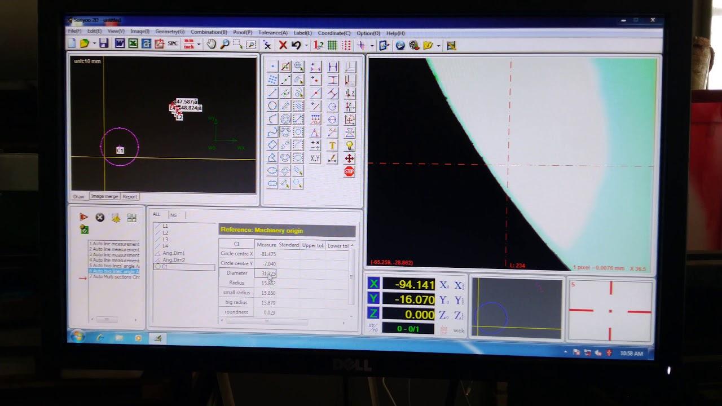The height and width of the screenshot is (406, 722).
Task: Click the undo arrow icon
Action: 296,45
